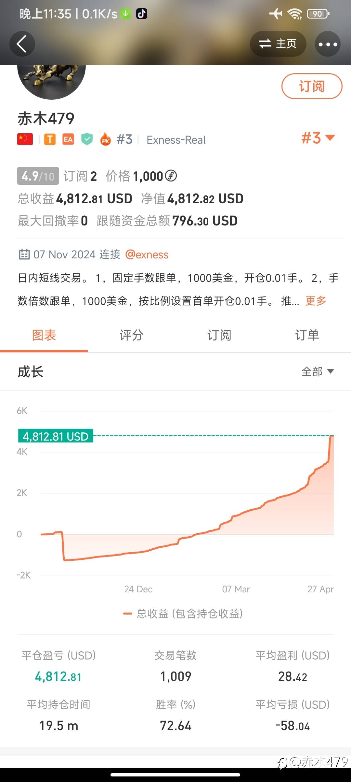Open the three-dots more options menu
Viewport: 351px width, 782px height.
[328, 44]
